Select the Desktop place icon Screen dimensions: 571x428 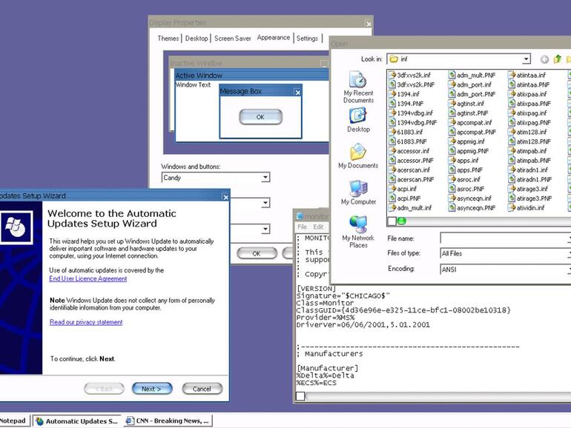358,120
